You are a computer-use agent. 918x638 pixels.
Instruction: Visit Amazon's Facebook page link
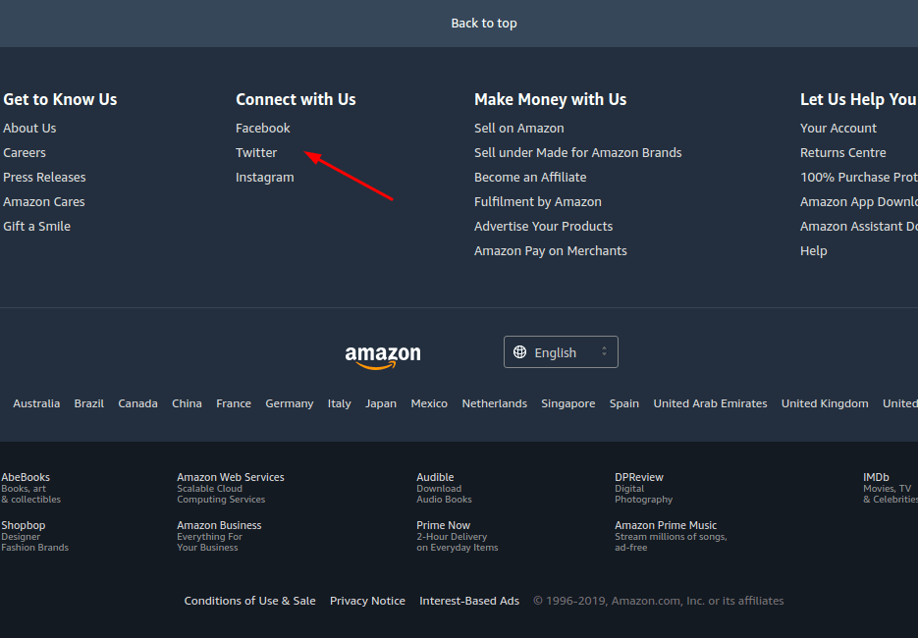[263, 129]
